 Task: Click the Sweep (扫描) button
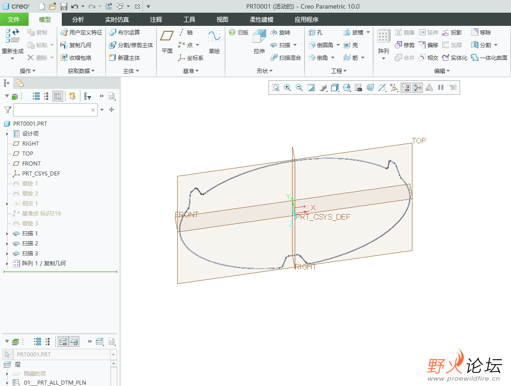(x=280, y=45)
